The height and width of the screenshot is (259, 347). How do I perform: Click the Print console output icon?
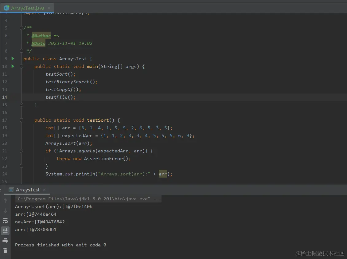click(x=5, y=241)
